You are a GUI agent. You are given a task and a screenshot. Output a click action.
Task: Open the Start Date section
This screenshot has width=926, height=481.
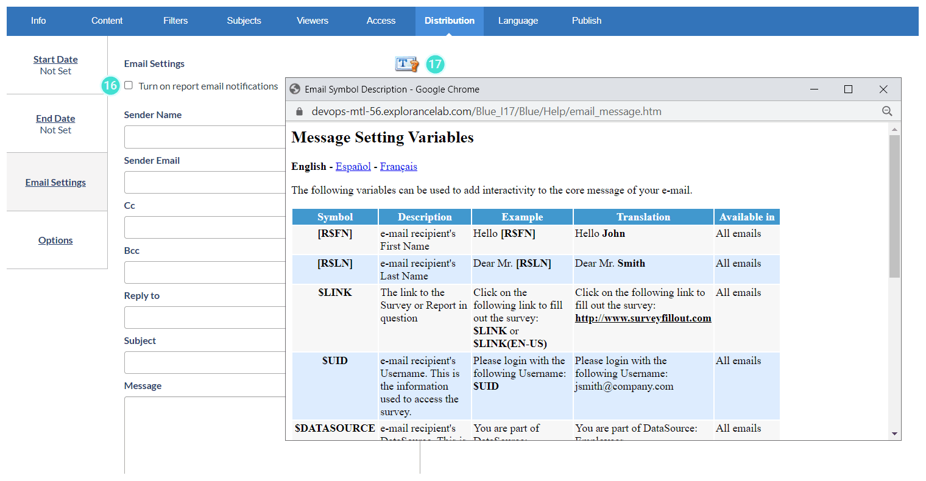55,59
